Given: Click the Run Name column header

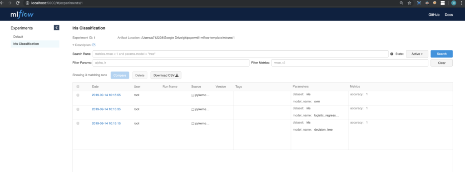Looking at the screenshot, I should [170, 87].
